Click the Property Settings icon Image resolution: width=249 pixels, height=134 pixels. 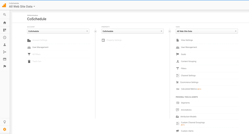103,40
